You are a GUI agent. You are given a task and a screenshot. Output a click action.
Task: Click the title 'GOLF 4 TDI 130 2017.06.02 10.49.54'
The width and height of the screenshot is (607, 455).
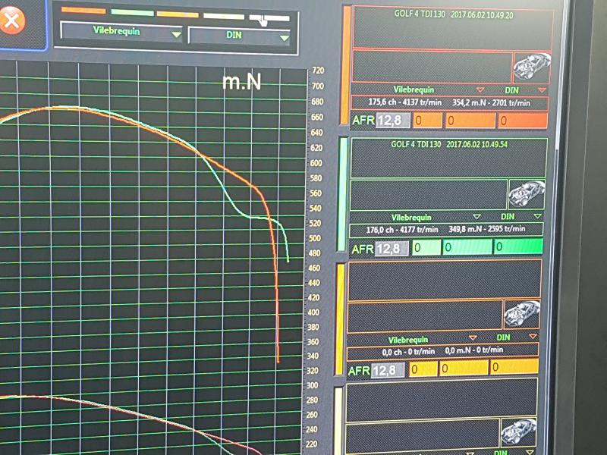(449, 144)
